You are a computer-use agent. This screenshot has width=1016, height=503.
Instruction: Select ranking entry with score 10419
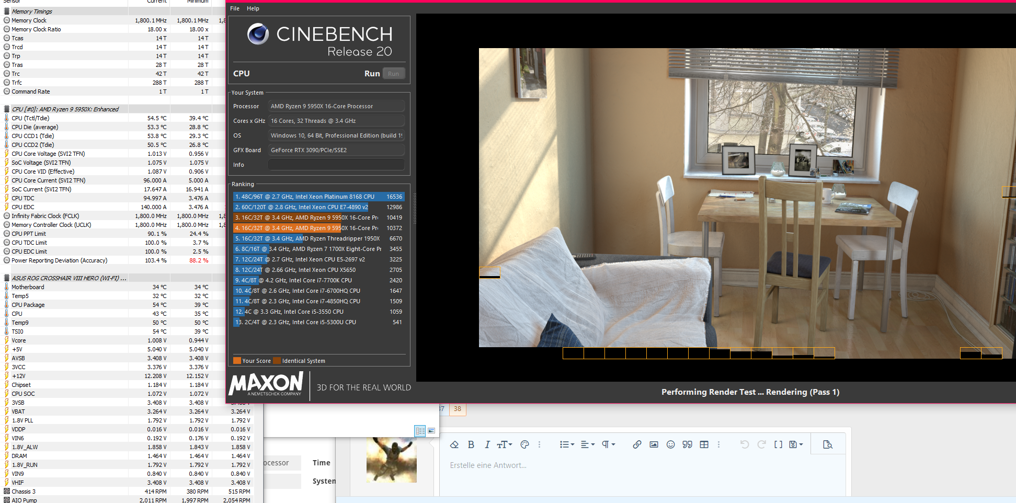tap(318, 218)
